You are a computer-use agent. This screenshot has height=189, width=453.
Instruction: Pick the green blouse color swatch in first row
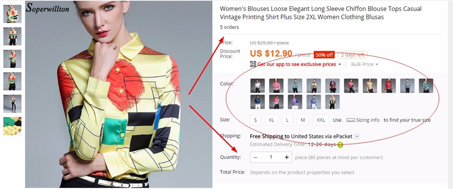click(295, 86)
